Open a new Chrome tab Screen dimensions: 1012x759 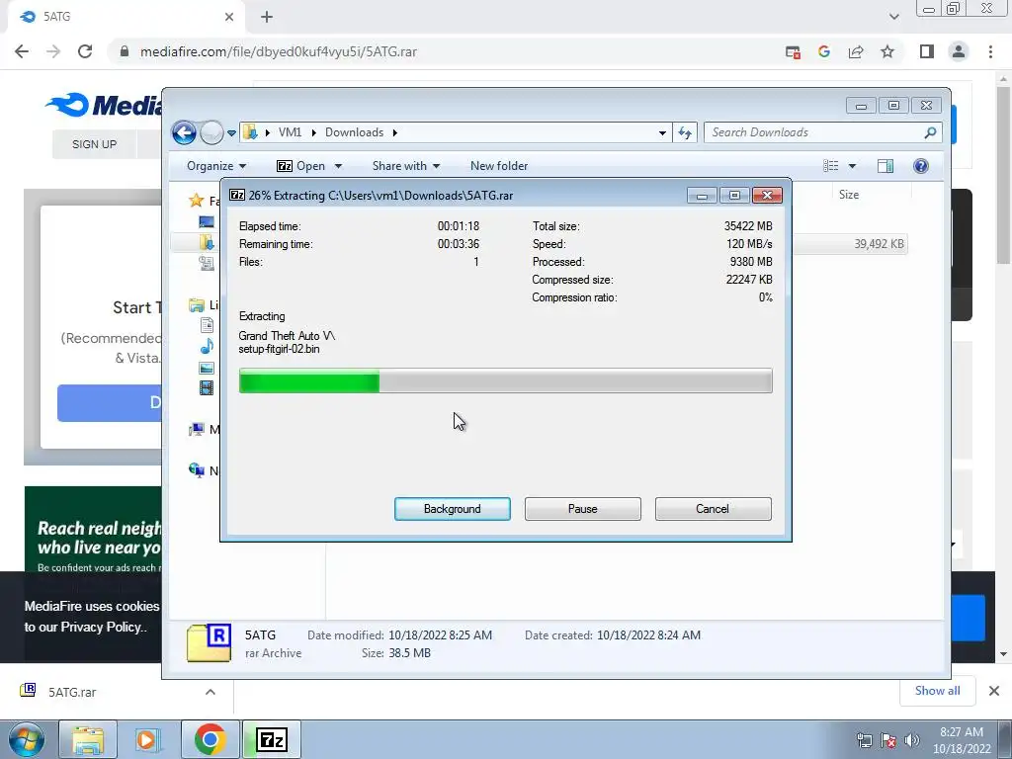[x=267, y=17]
